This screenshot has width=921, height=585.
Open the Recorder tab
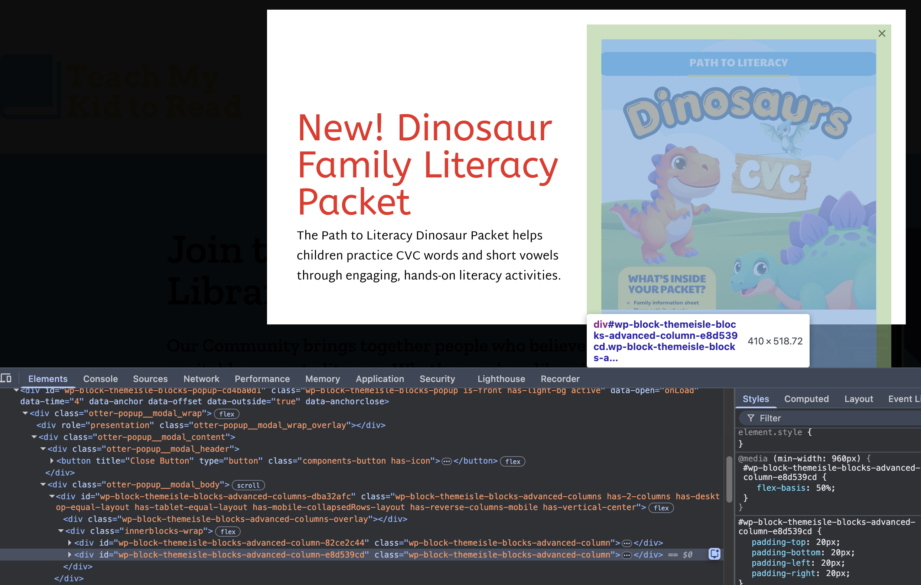pyautogui.click(x=560, y=379)
